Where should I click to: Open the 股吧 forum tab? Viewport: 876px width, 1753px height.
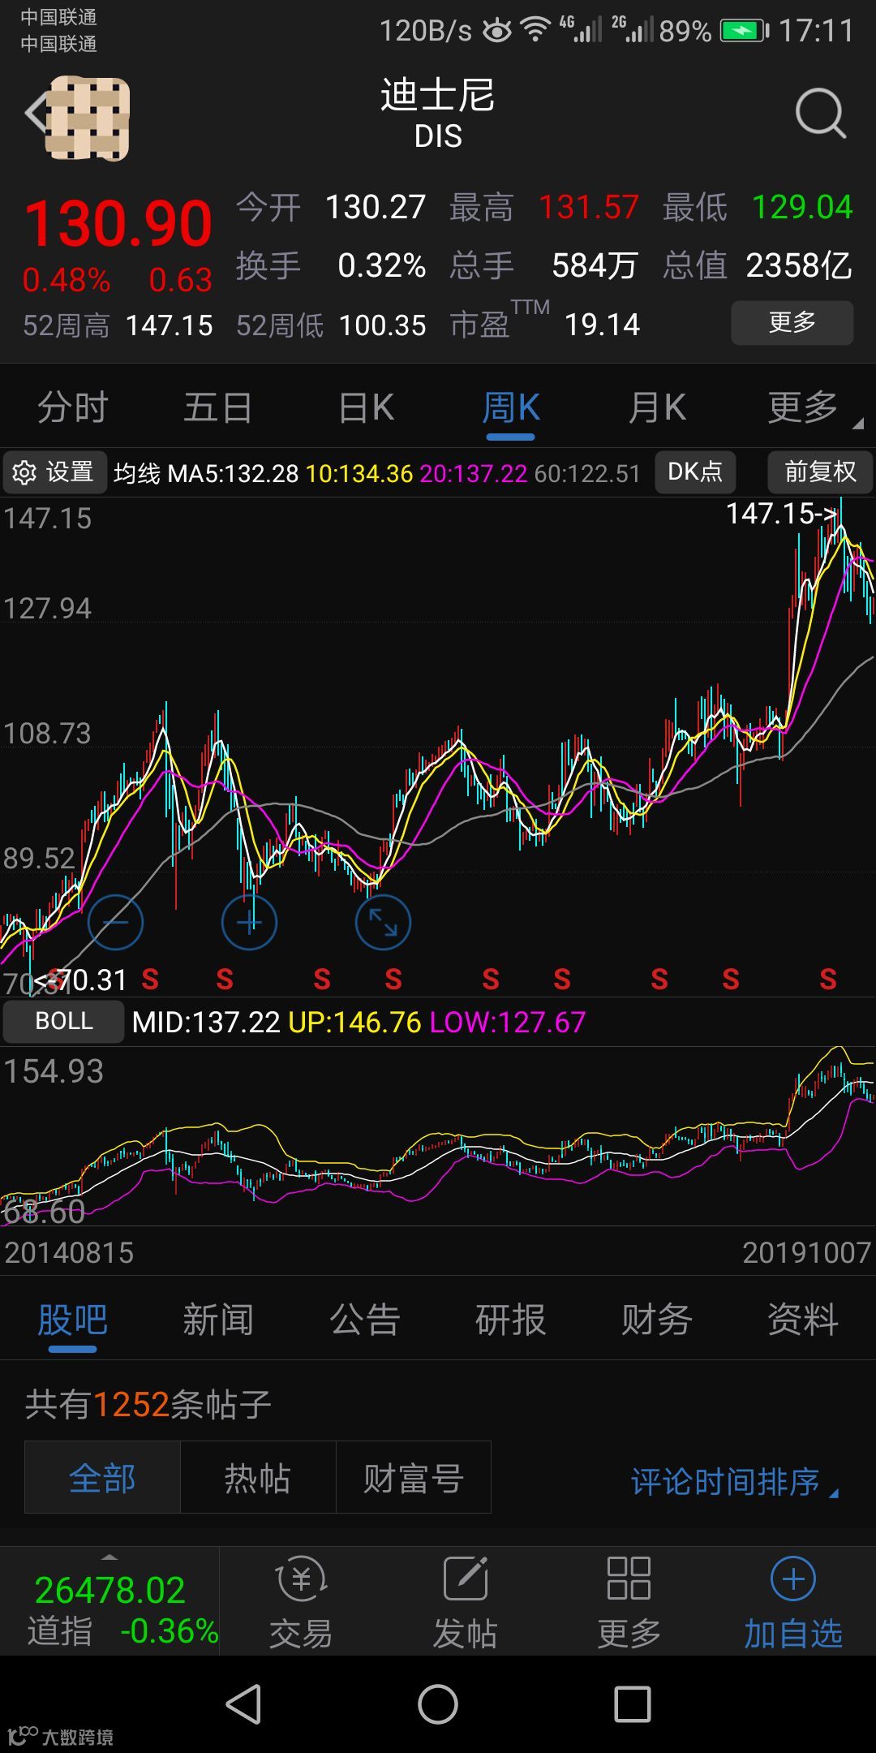coord(72,1320)
